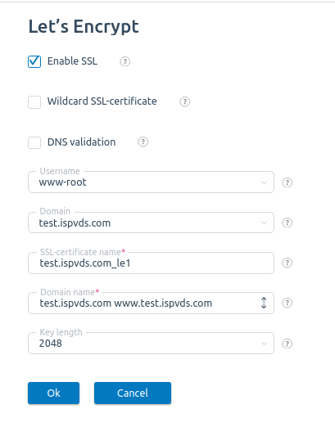Image resolution: width=335 pixels, height=436 pixels.
Task: Expand the Domain name field with arrow icon
Action: click(264, 303)
